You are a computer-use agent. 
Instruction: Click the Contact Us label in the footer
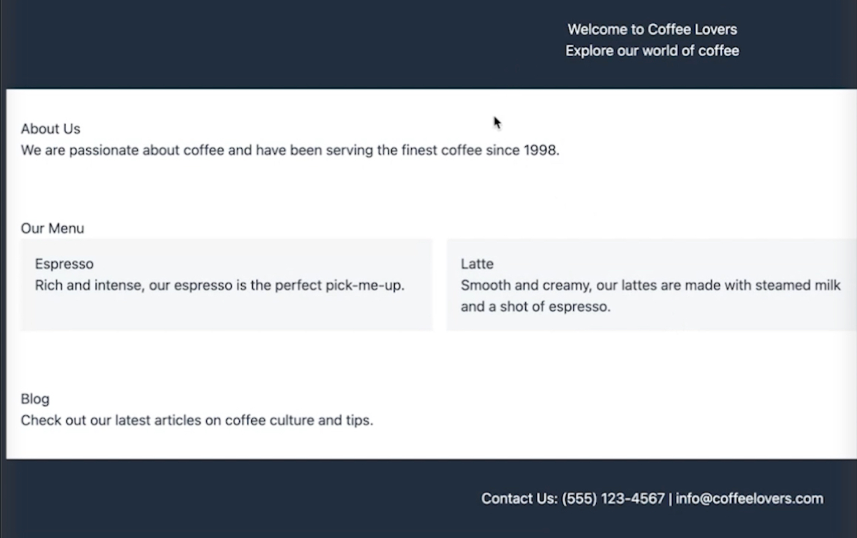[x=519, y=499]
